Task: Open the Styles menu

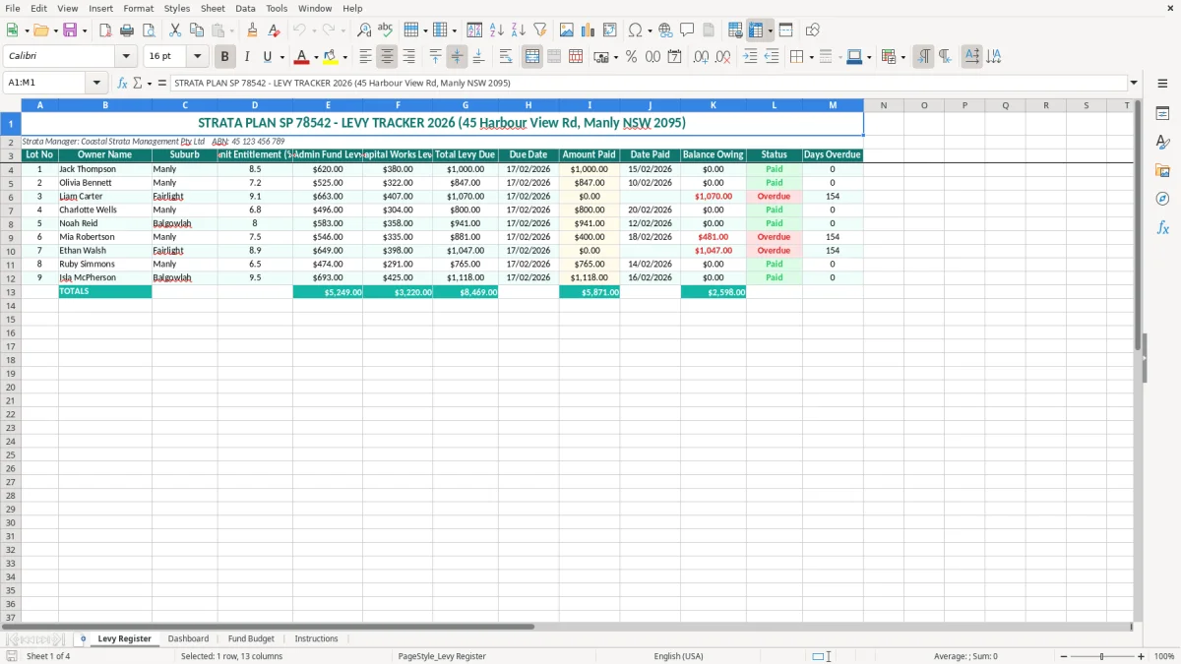Action: click(x=177, y=8)
